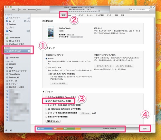
Task: Click the eject icon beside 5thiPodTouch
Action: tap(29, 51)
